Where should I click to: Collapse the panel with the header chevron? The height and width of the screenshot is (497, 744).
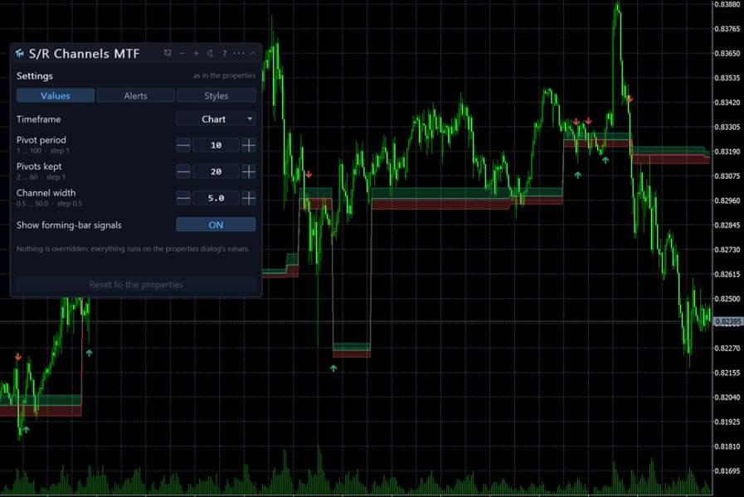pos(253,54)
